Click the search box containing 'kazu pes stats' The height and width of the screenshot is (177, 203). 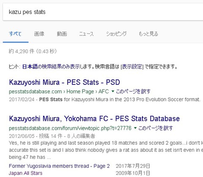coord(103,12)
